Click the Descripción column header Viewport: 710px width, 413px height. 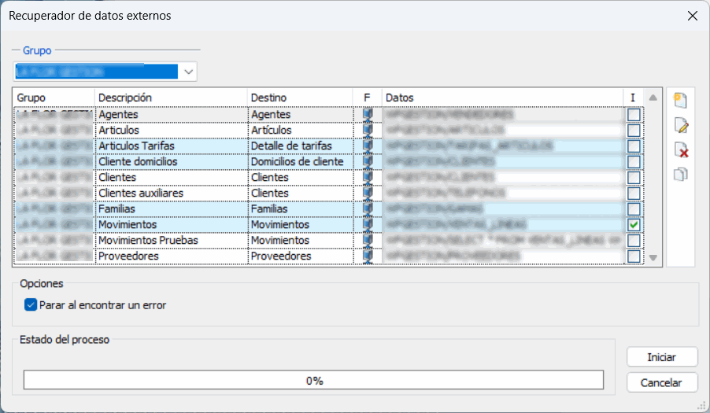(x=171, y=98)
